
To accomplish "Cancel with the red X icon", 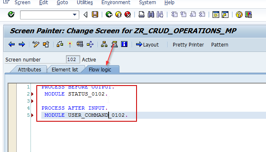I will click(128, 15).
